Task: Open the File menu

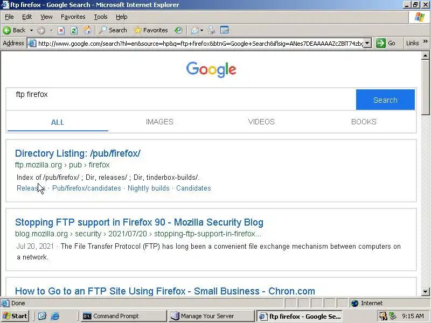Action: [9, 17]
